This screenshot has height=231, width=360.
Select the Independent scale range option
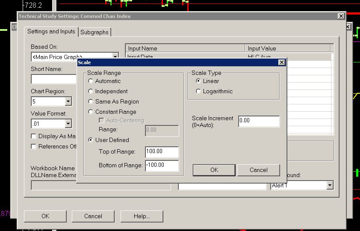(90, 91)
